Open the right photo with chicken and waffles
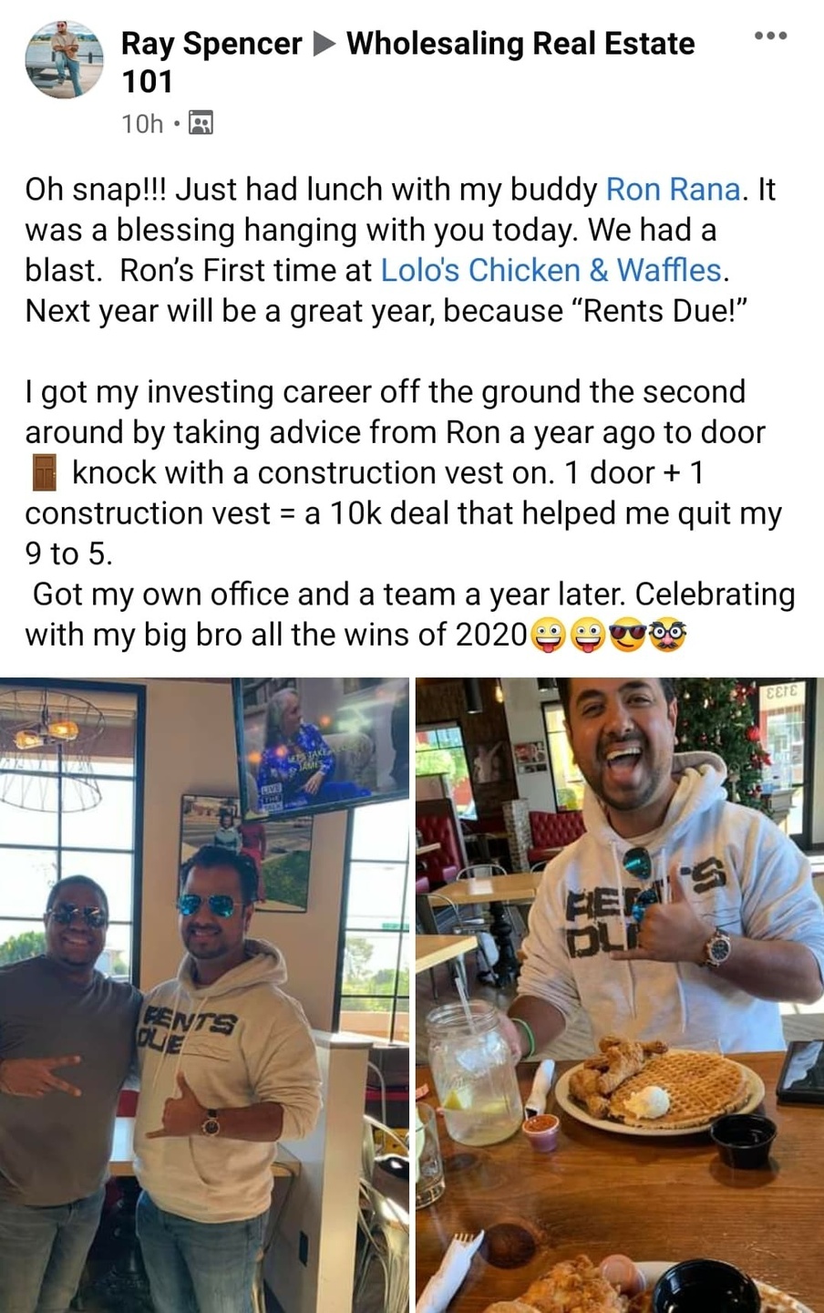 (x=620, y=995)
